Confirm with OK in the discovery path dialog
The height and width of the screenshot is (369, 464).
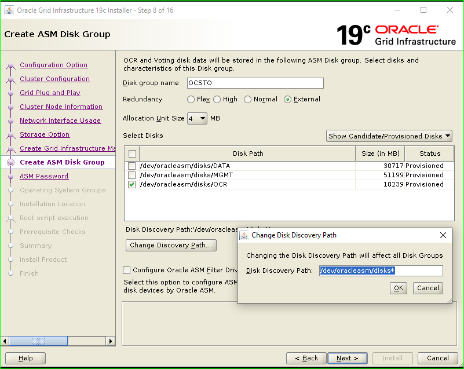tap(398, 288)
